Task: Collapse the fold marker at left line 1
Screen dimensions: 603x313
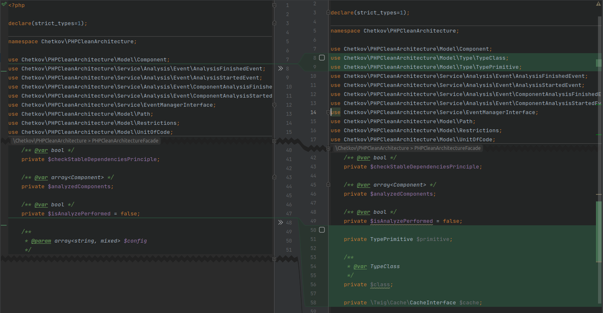Action: [274, 5]
